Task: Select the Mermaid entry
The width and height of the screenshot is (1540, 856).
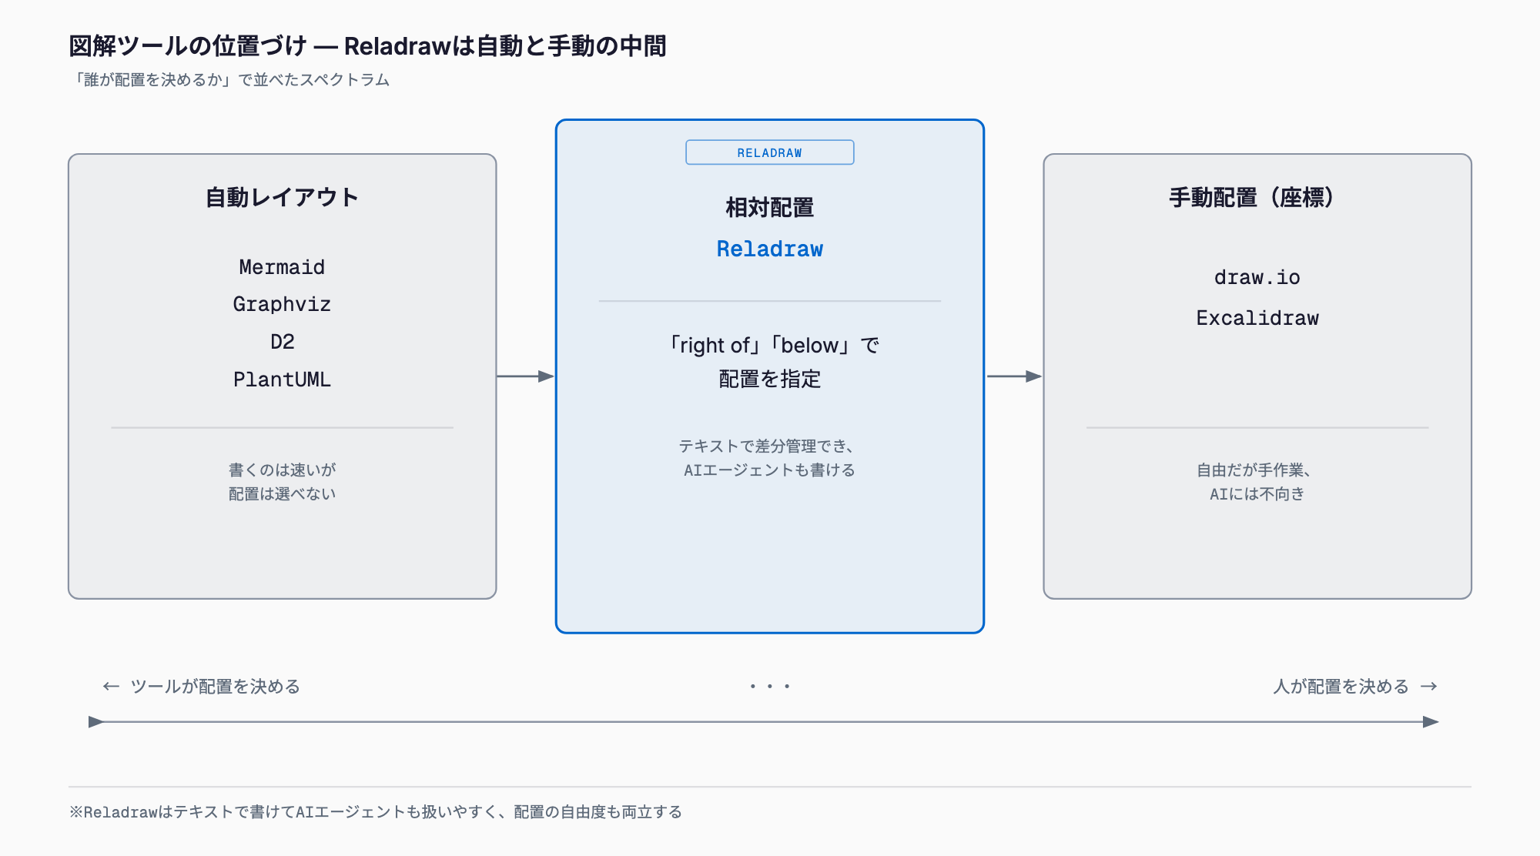Action: 282,267
